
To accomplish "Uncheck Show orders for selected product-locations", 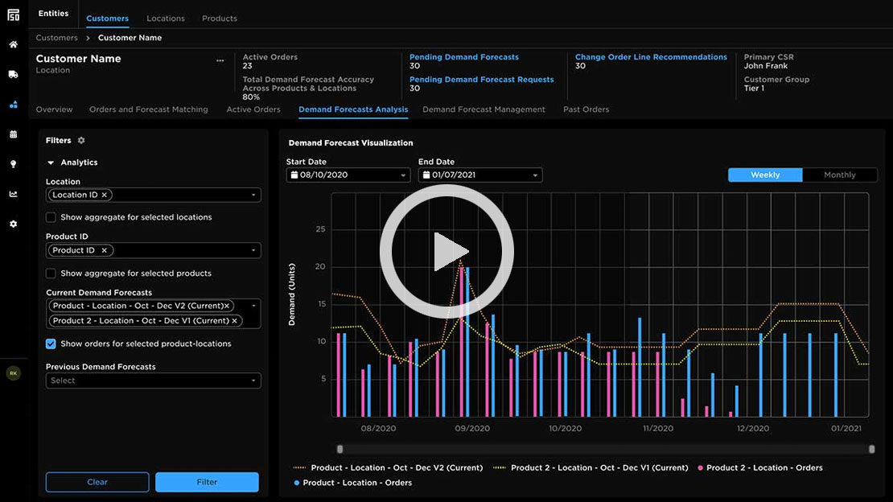I will pyautogui.click(x=51, y=344).
